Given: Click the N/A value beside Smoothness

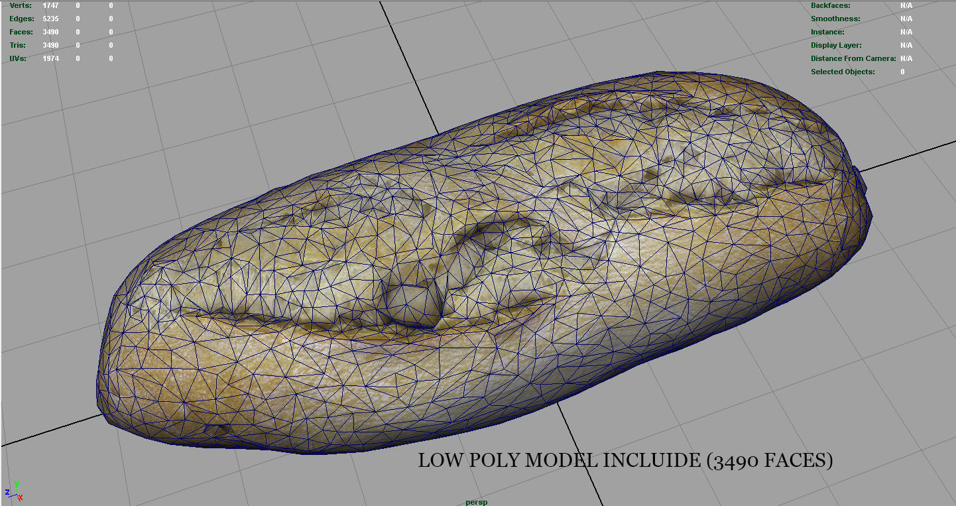Looking at the screenshot, I should click(x=906, y=19).
